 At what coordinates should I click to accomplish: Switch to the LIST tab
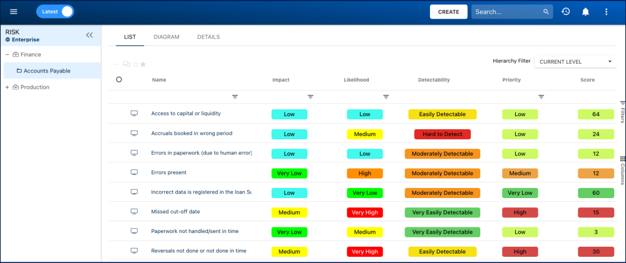tap(130, 37)
